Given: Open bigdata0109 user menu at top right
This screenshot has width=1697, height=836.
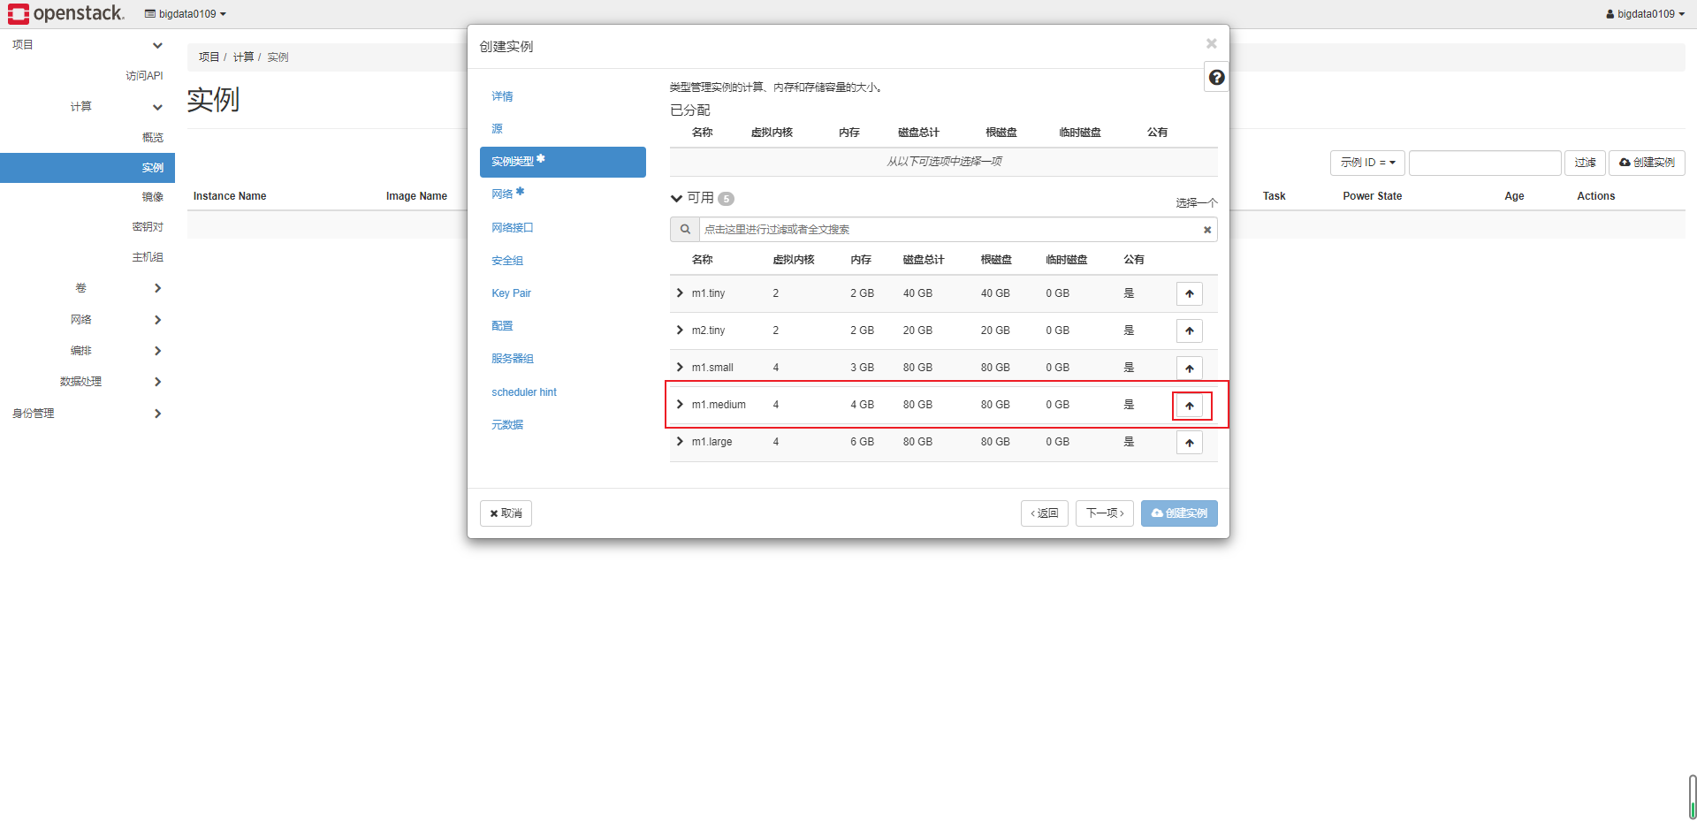Looking at the screenshot, I should click(x=1645, y=13).
